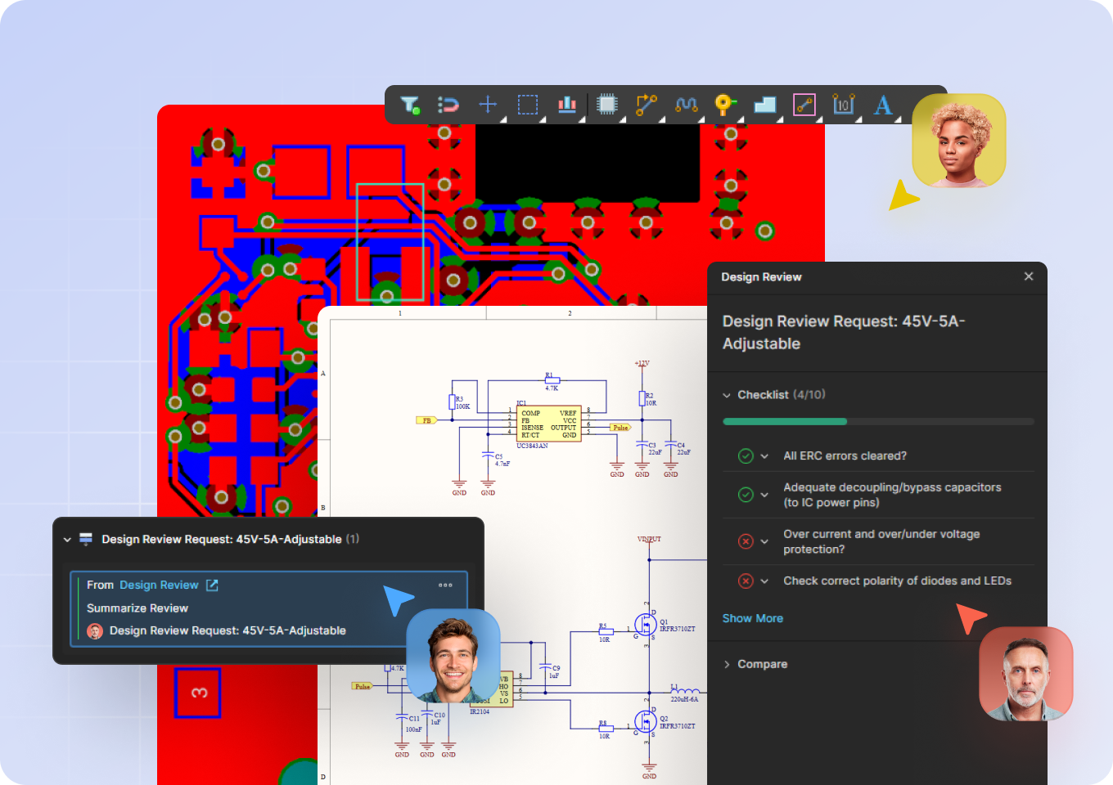Viewport: 1113px width, 785px height.
Task: Open the 'Design Review' link in comment
Action: coord(160,585)
